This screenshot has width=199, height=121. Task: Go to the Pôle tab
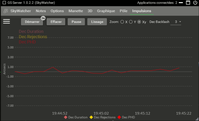tap(123, 11)
